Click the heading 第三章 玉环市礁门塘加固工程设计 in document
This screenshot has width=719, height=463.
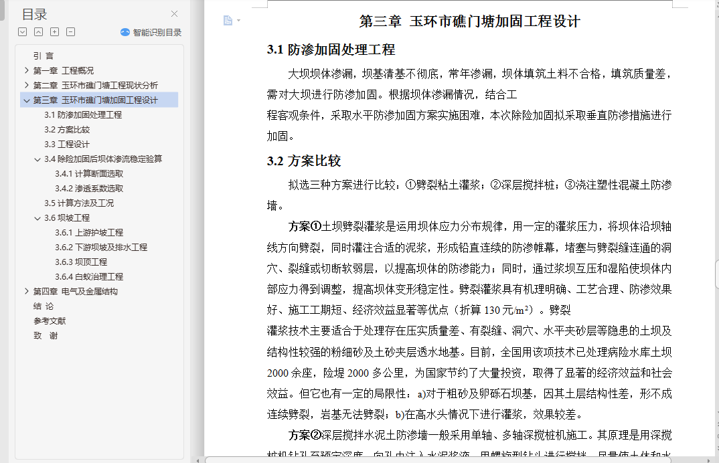point(469,21)
